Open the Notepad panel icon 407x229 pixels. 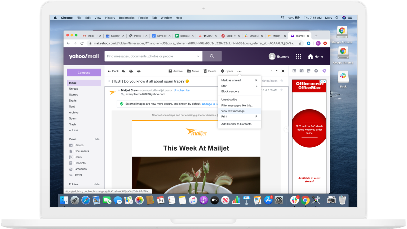pyautogui.click(x=309, y=71)
